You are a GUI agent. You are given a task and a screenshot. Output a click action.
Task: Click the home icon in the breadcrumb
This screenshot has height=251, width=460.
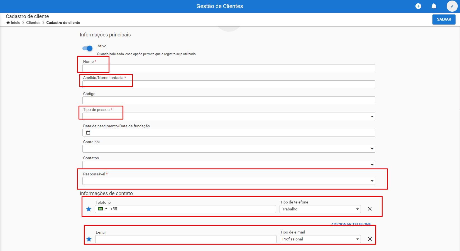[8, 23]
